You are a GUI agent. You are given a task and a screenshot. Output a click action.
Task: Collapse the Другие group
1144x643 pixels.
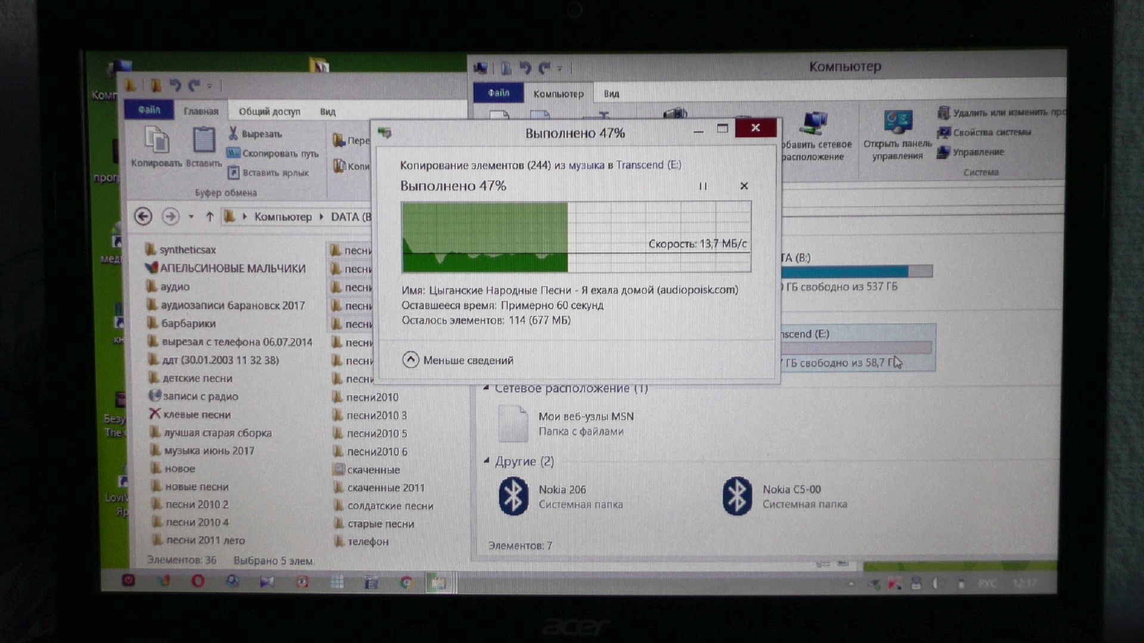(x=487, y=461)
